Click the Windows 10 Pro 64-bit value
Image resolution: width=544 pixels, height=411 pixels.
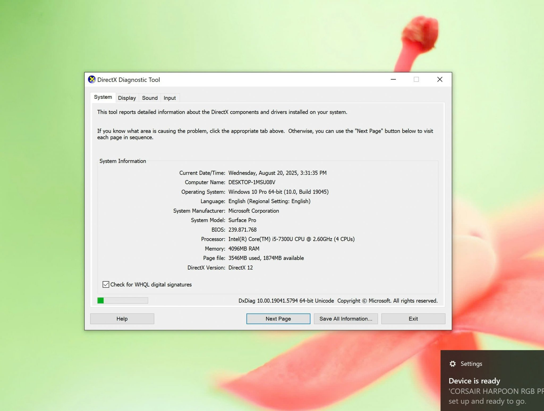click(x=278, y=192)
